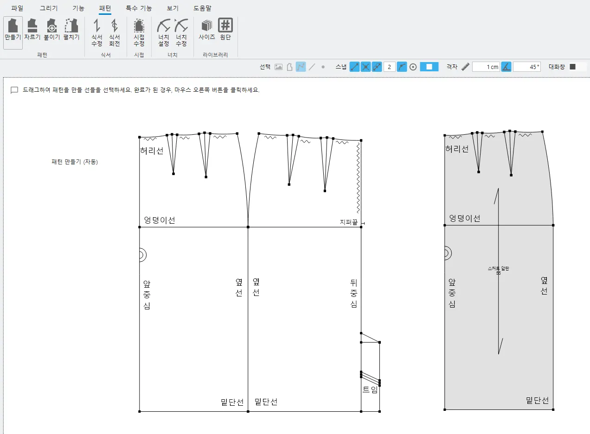Click the angle field showing 45°
The width and height of the screenshot is (590, 434).
(x=527, y=67)
